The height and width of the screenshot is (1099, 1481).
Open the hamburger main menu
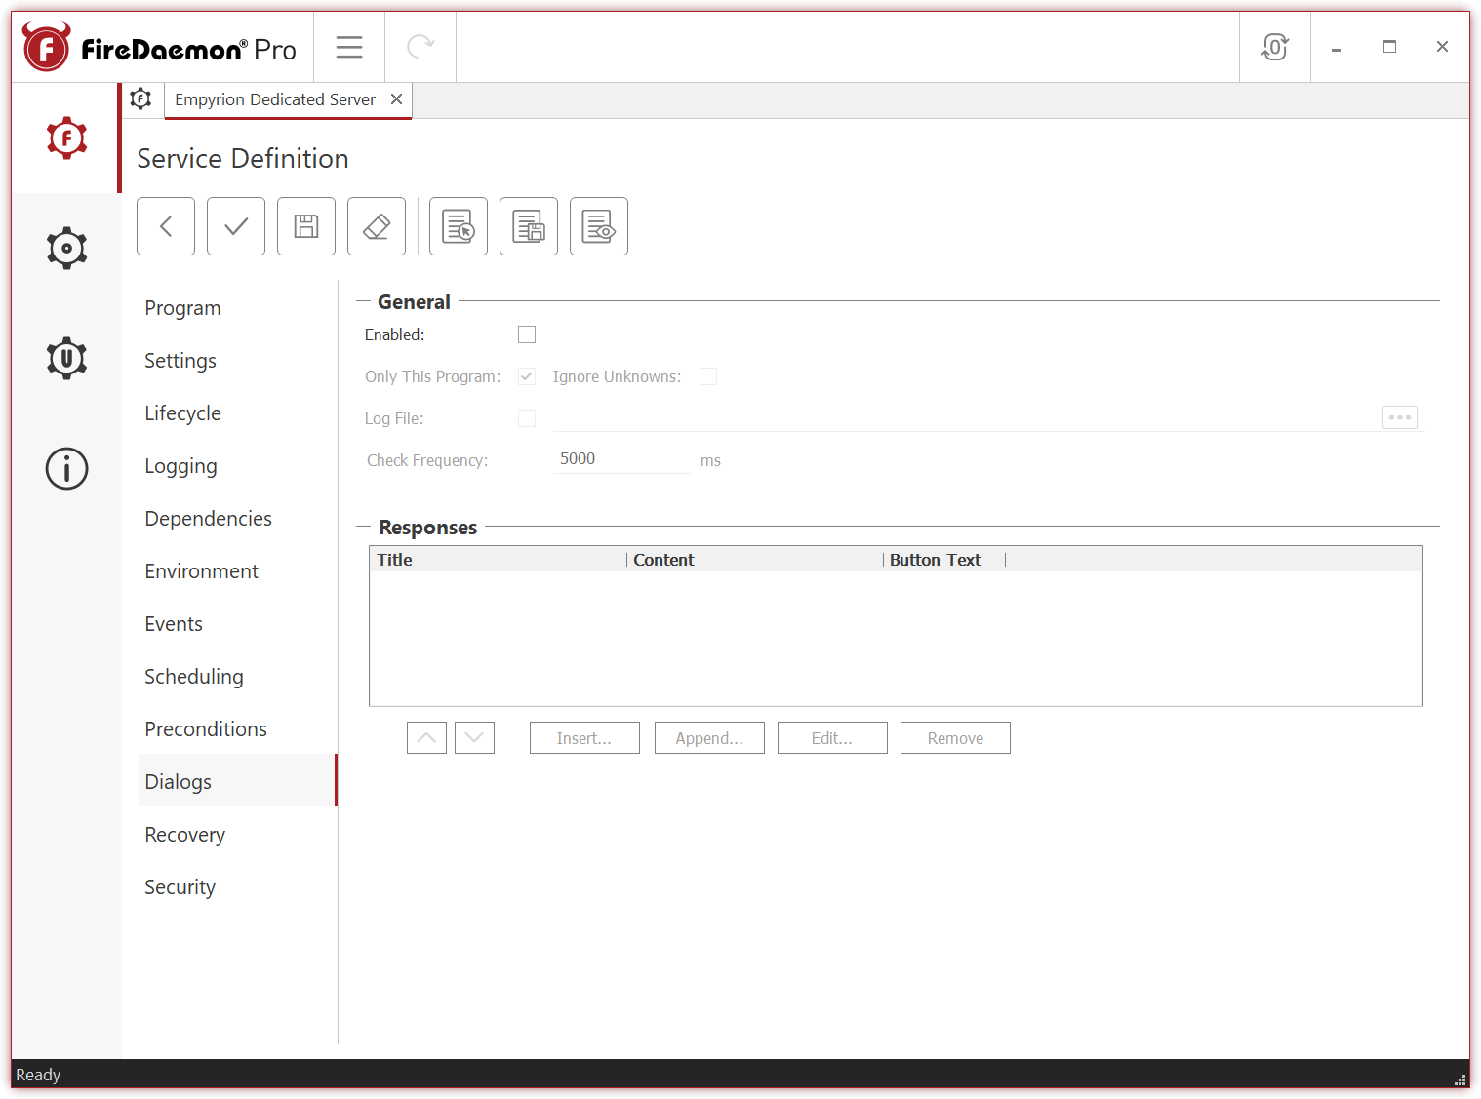(349, 47)
